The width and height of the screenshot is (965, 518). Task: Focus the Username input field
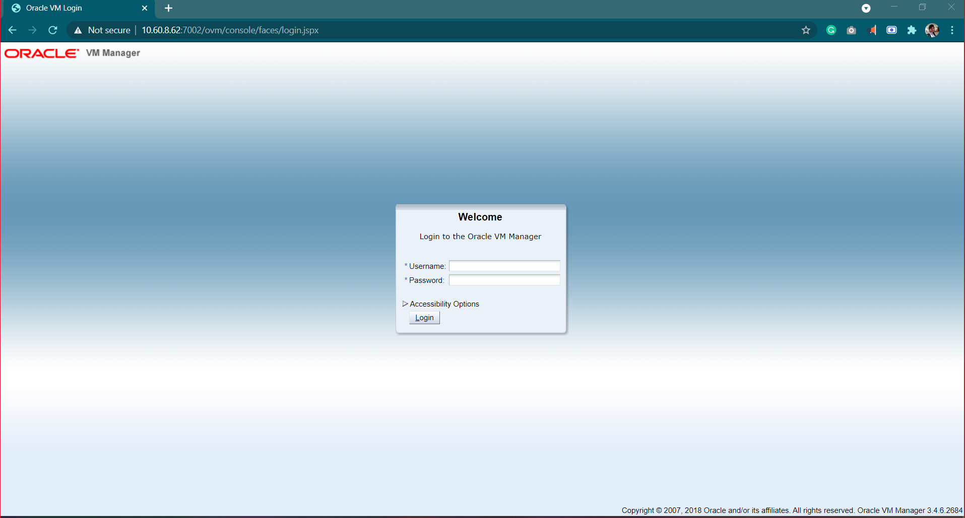(504, 266)
